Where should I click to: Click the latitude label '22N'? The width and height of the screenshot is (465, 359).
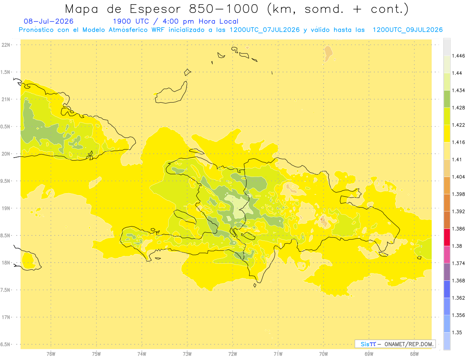[5, 45]
